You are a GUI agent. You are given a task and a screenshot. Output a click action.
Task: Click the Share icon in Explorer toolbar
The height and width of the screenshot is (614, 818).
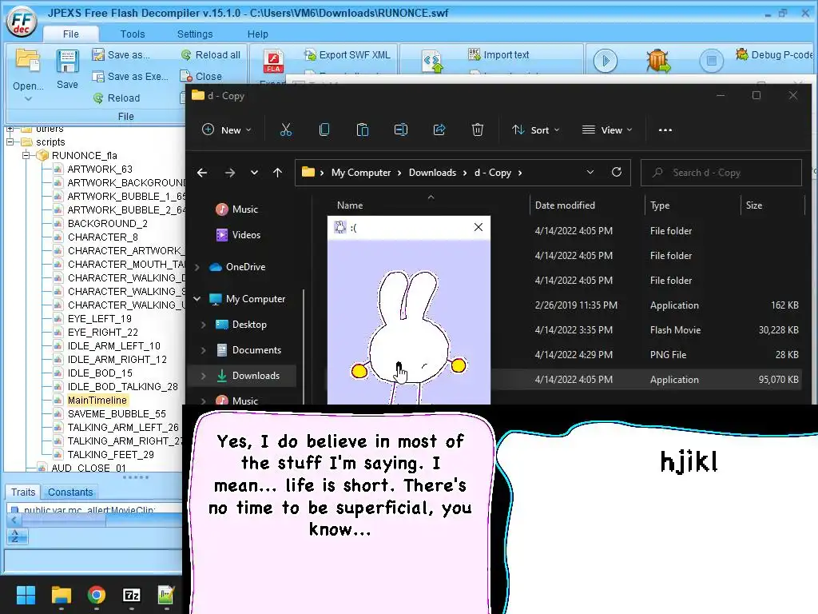[439, 130]
